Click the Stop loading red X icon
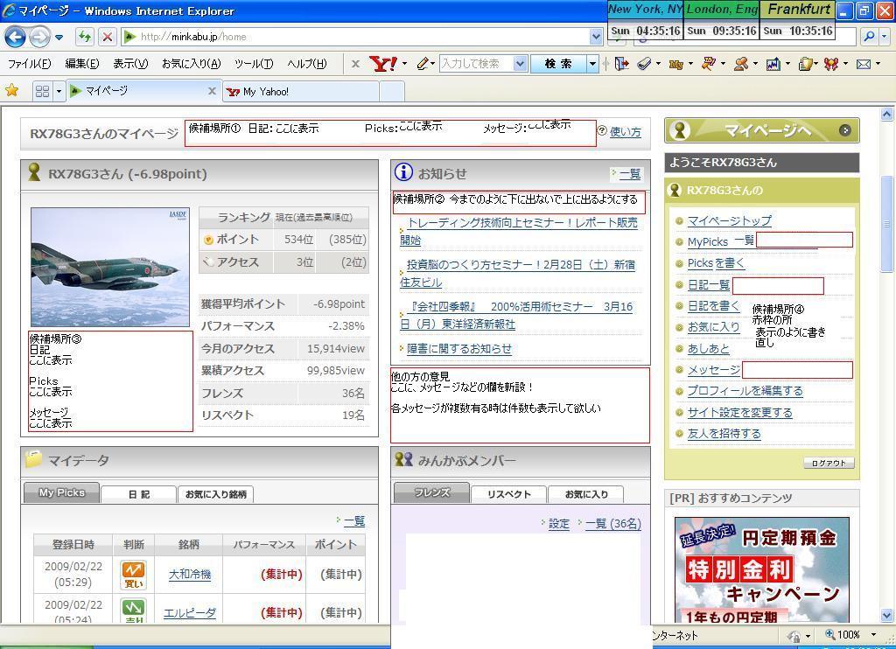The width and height of the screenshot is (896, 649). click(x=107, y=37)
